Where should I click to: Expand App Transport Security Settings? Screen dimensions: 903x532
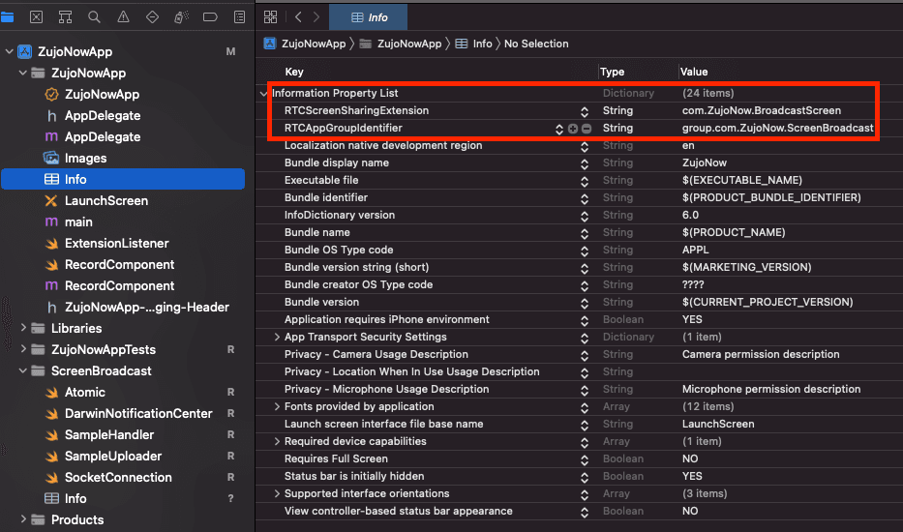coord(277,337)
